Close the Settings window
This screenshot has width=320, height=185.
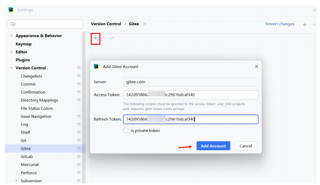[314, 10]
